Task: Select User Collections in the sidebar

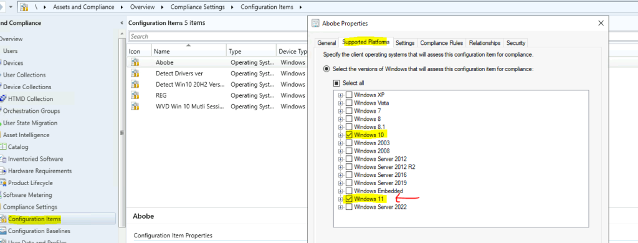Action: pyautogui.click(x=24, y=75)
